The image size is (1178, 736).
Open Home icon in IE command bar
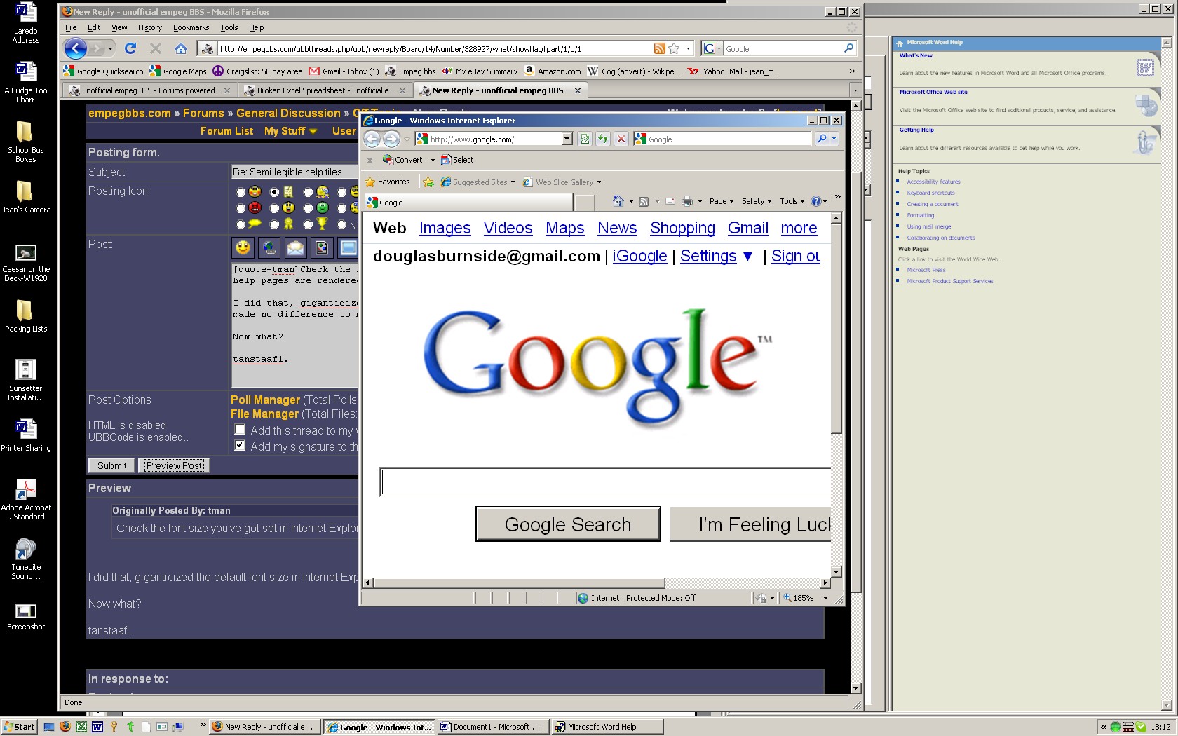[618, 201]
